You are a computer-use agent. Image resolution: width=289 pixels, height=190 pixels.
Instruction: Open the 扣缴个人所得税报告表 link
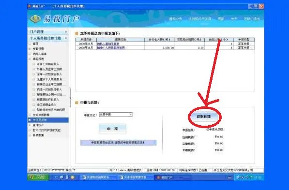(x=111, y=48)
